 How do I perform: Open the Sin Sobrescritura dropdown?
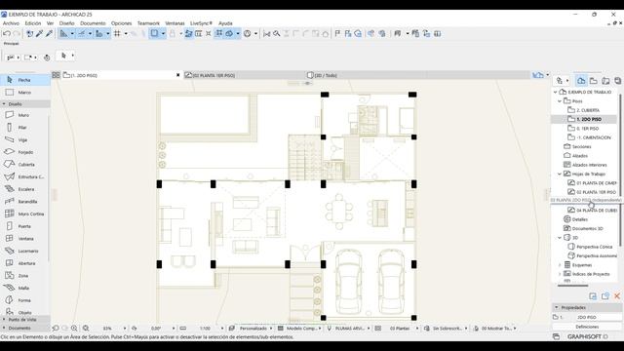[x=466, y=329]
